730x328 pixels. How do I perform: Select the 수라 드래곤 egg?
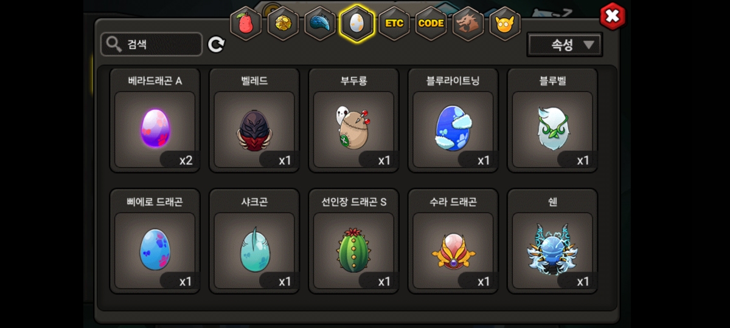[453, 242]
